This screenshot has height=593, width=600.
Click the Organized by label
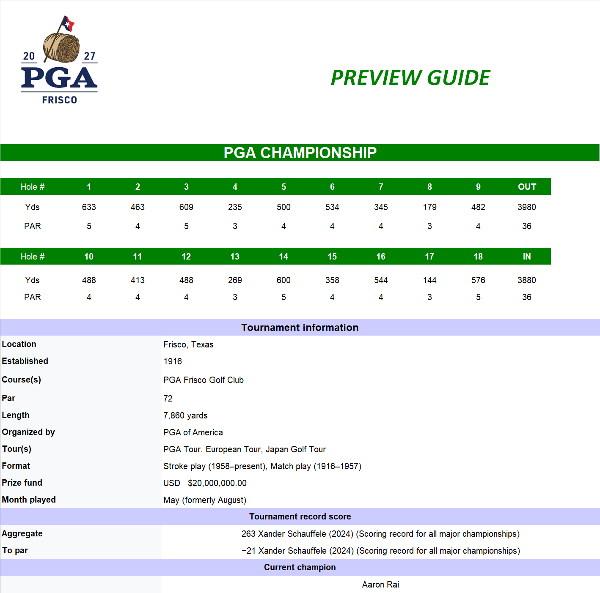28,432
